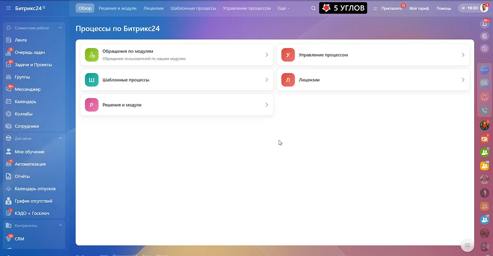Viewport: 493px width, 256px height.
Task: Collapse the Для меня section
Action: click(x=60, y=138)
